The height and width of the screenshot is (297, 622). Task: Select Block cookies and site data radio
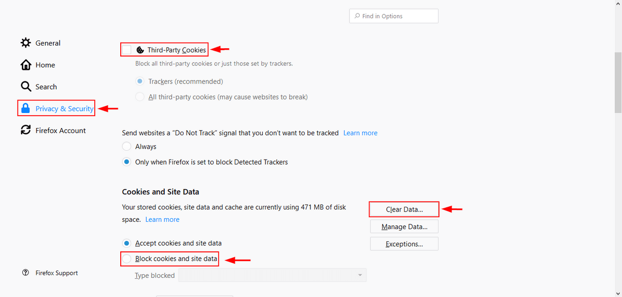click(x=126, y=259)
